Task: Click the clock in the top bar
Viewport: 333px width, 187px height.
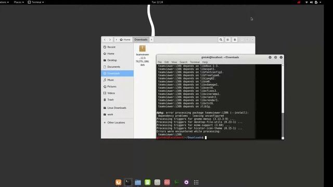Action: [157, 2]
